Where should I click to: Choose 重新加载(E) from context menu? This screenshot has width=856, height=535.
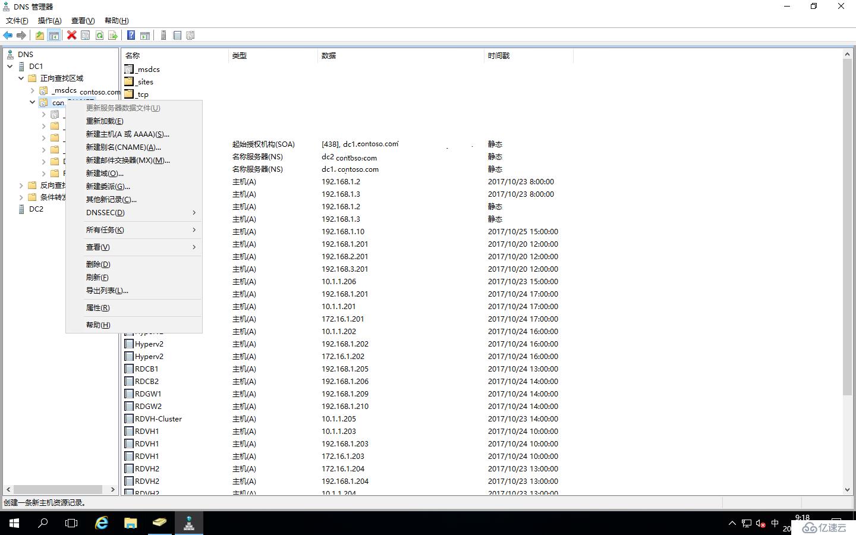134,121
